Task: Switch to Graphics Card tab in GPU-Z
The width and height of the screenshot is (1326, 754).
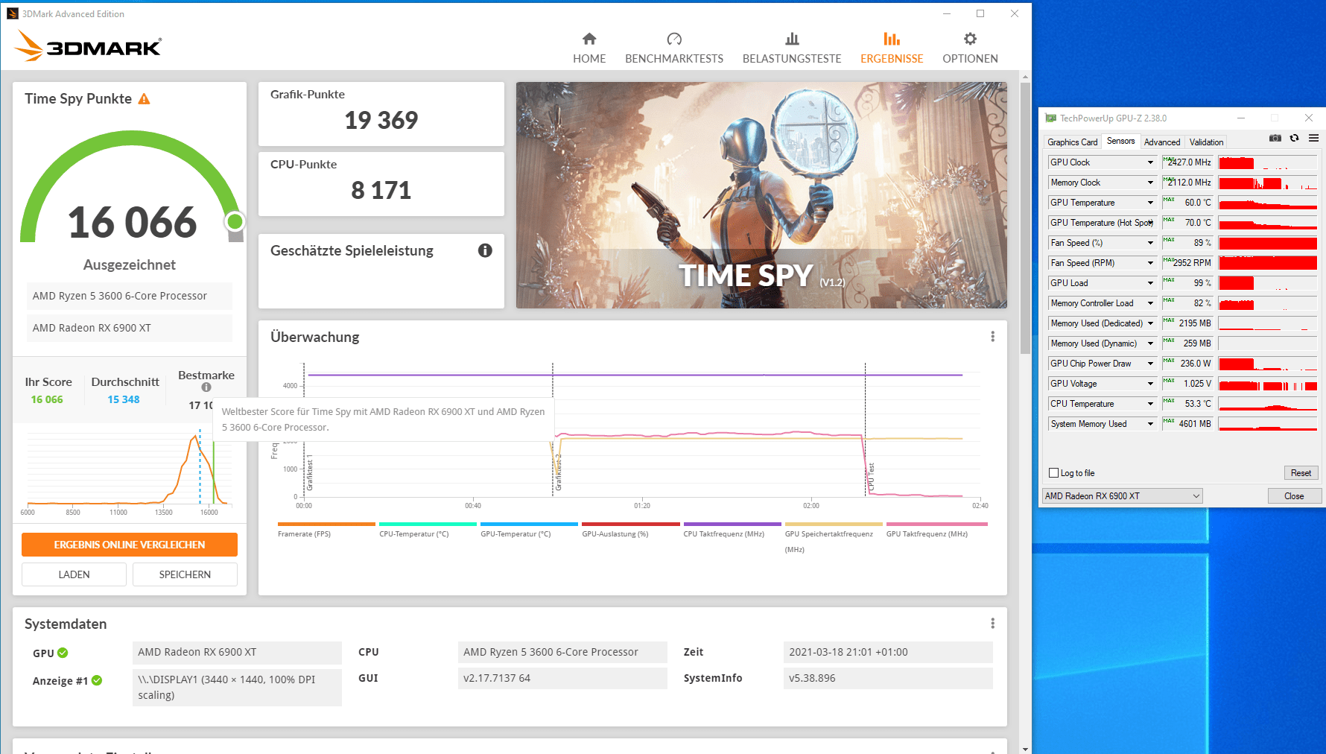Action: [1072, 142]
